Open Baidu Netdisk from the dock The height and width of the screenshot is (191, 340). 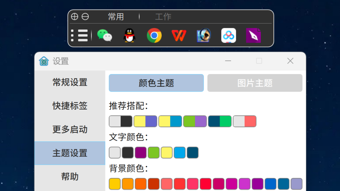tap(228, 36)
